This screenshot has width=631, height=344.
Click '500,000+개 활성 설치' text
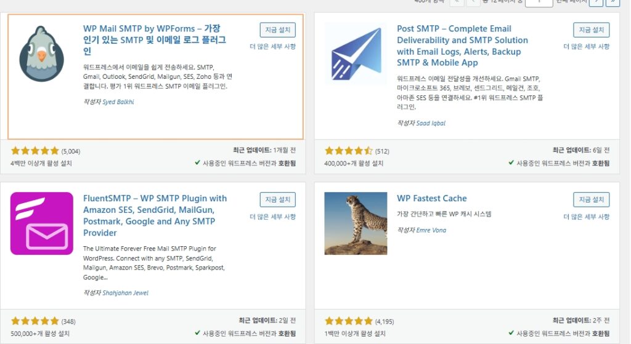coord(40,334)
